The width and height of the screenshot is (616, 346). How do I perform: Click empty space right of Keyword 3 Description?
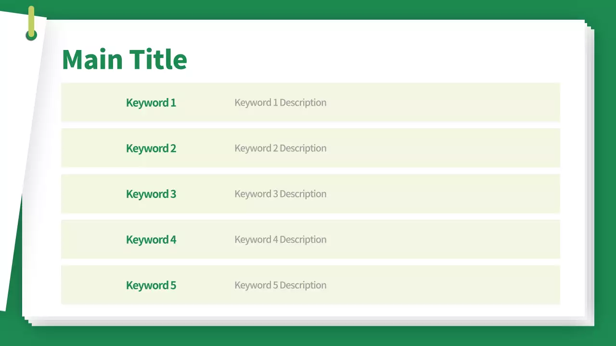click(443, 194)
